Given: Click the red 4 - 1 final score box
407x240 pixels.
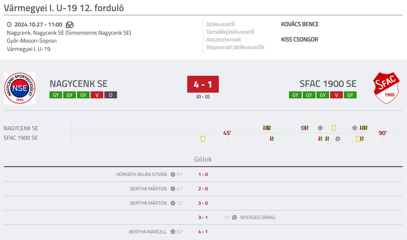Looking at the screenshot, I should pyautogui.click(x=203, y=84).
